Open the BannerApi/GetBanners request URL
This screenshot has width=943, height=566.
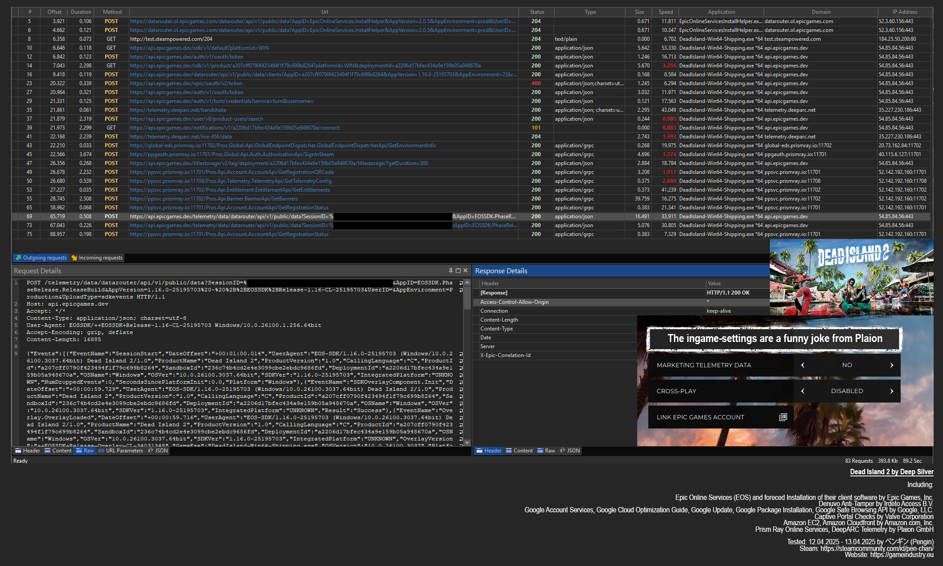pos(214,199)
